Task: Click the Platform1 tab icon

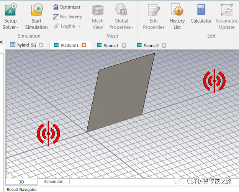Action: [56, 45]
